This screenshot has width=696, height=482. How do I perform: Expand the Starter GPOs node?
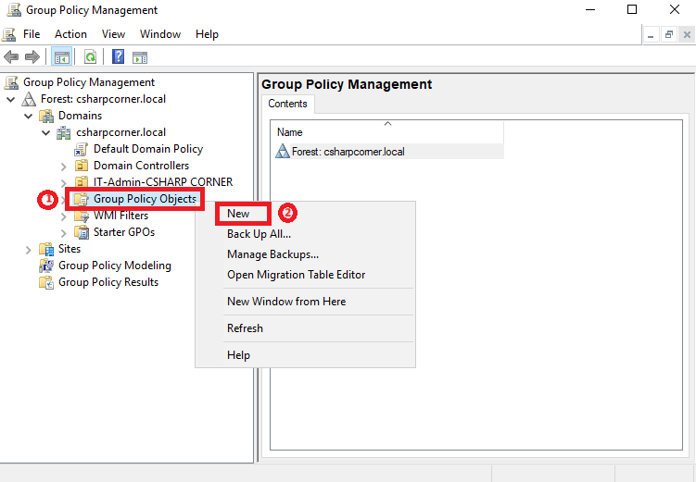63,233
